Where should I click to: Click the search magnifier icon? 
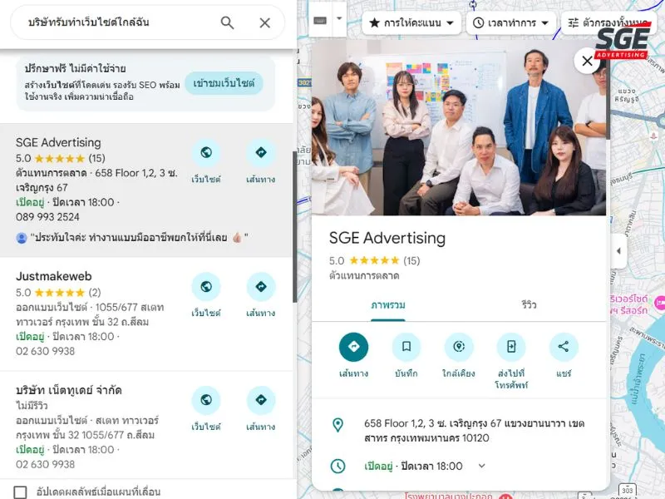click(227, 22)
